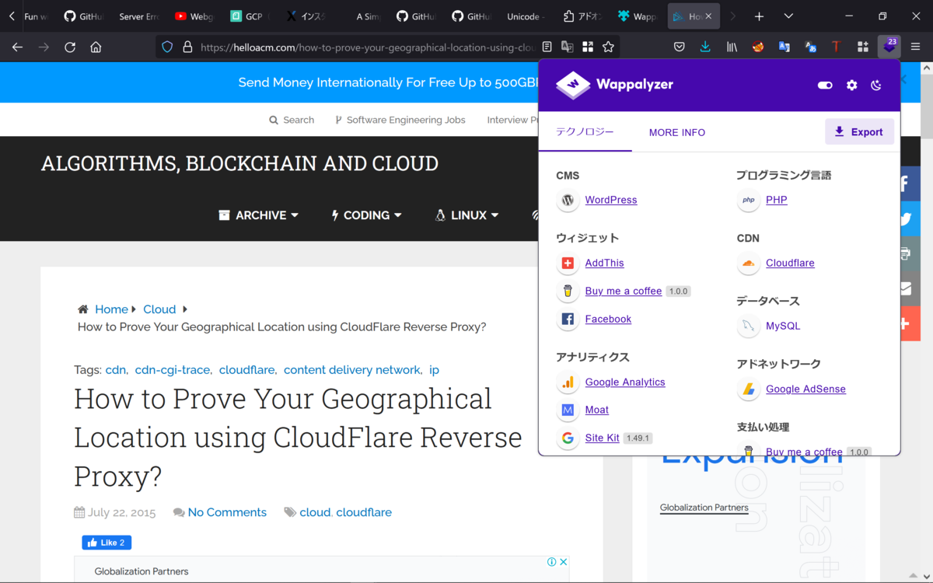933x583 pixels.
Task: Click the Search link on the website
Action: [292, 120]
